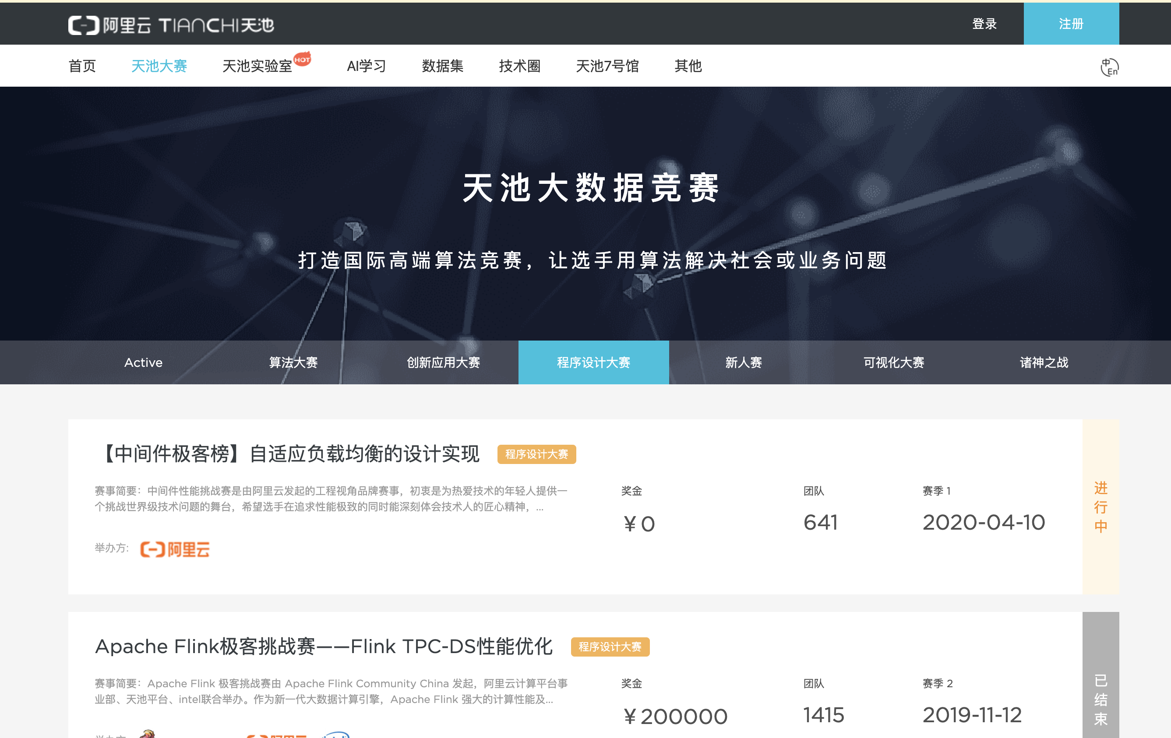This screenshot has width=1171, height=738.
Task: Click orange 程序设计大赛 tag on first competition
Action: 536,454
